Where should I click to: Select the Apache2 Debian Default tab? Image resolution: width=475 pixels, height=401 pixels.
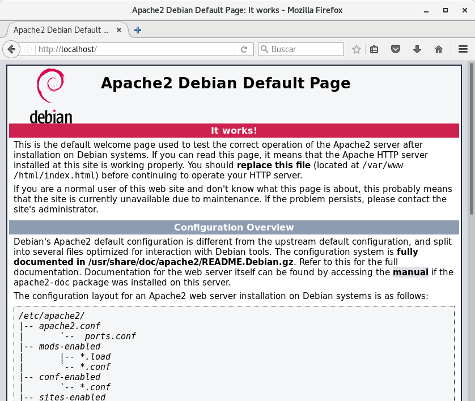61,29
